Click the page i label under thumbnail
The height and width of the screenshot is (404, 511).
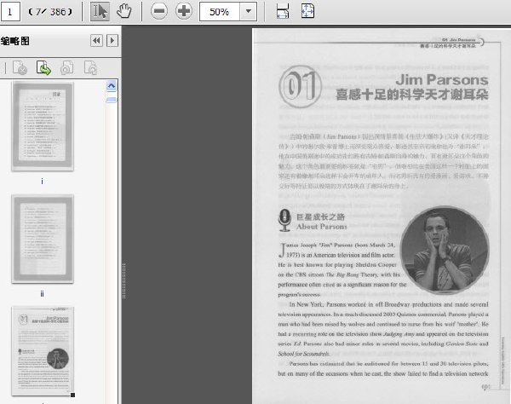click(x=42, y=182)
